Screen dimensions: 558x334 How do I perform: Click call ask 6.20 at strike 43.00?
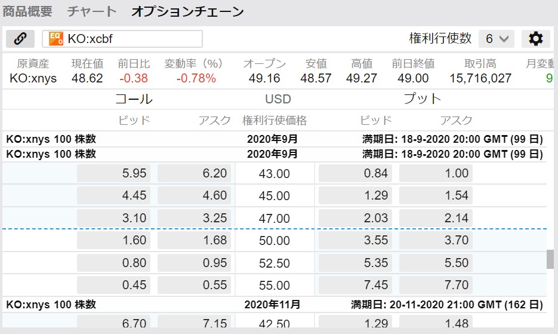coord(194,173)
